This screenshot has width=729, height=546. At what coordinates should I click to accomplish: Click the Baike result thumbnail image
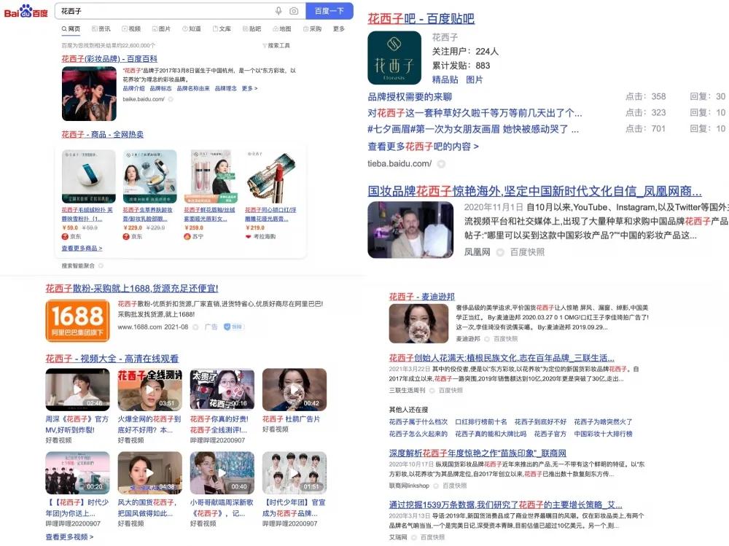click(89, 93)
